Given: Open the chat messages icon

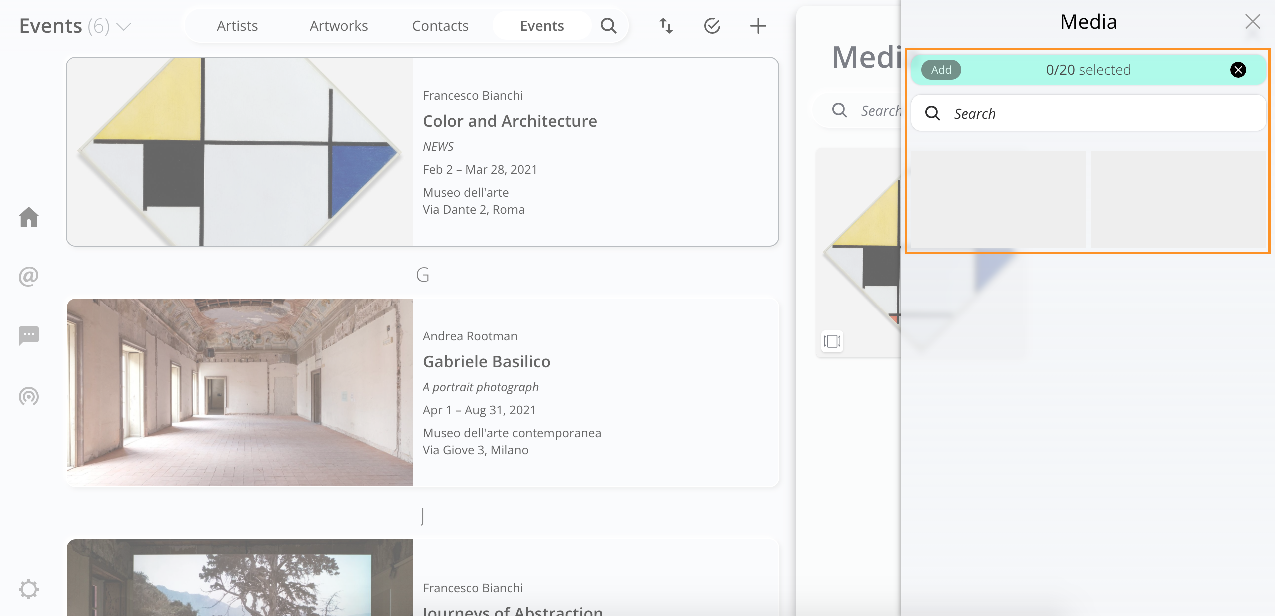Looking at the screenshot, I should click(x=29, y=335).
